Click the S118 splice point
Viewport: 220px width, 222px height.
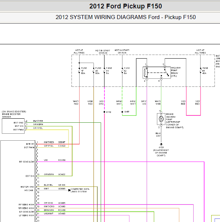tap(104, 112)
